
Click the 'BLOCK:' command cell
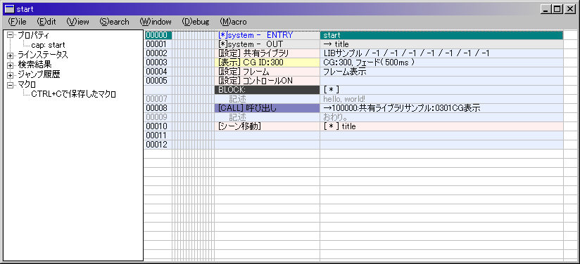tap(267, 90)
